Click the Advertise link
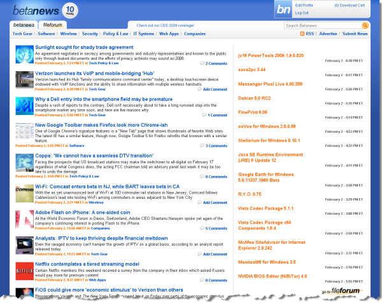 pos(328,34)
